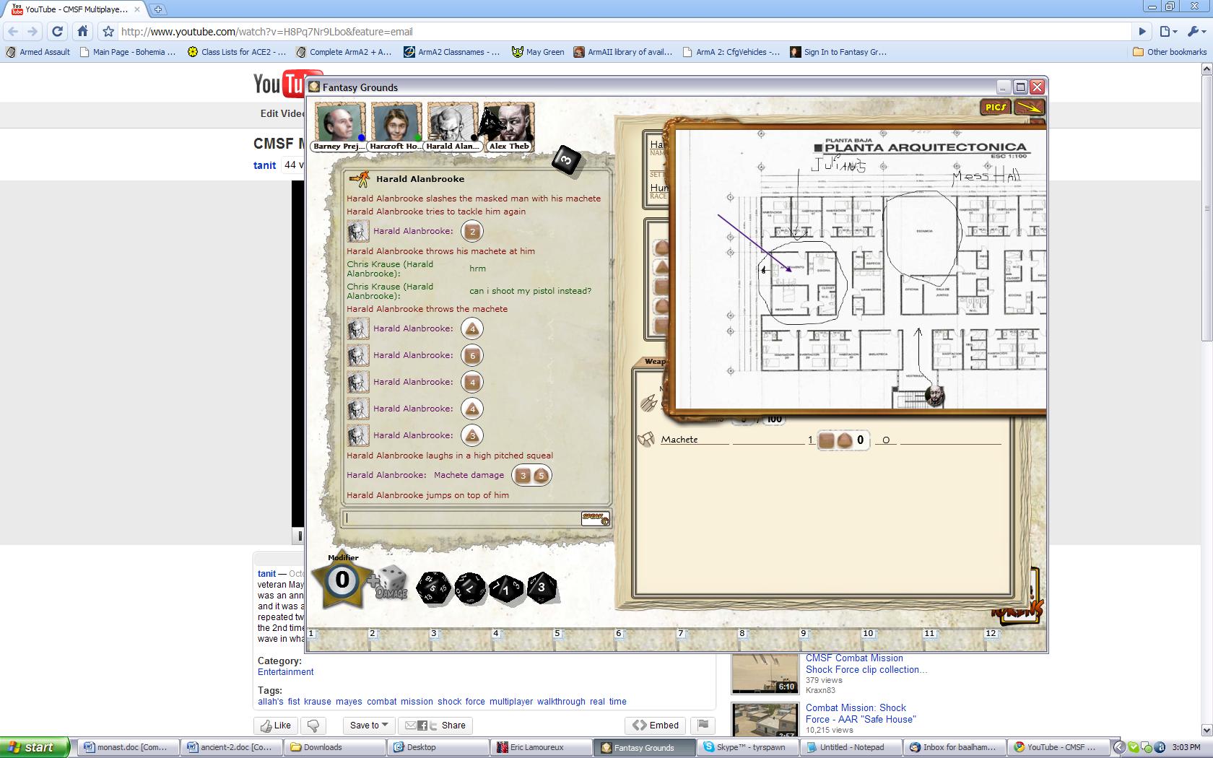Open the YouTube Save to dropdown

click(x=369, y=726)
